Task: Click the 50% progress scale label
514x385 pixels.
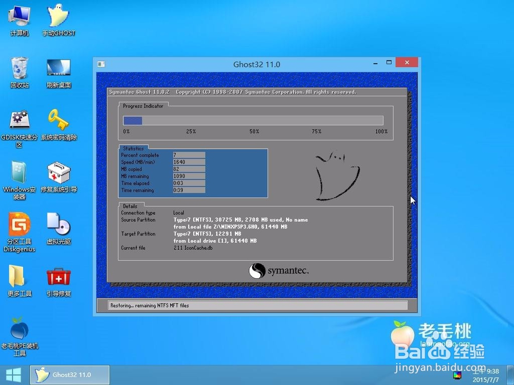Action: (x=254, y=131)
